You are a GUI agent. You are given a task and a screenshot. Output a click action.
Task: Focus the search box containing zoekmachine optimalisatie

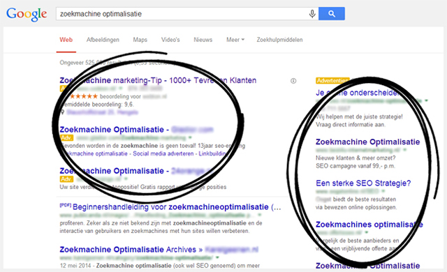[x=182, y=14]
